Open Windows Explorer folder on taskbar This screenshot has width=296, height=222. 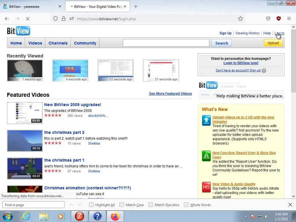click(x=44, y=216)
